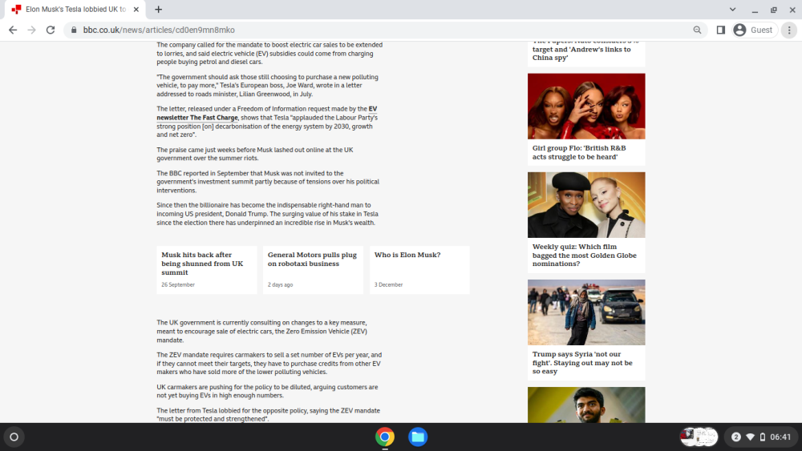View site information via lock icon
Screen dimensions: 802x451
click(x=74, y=30)
